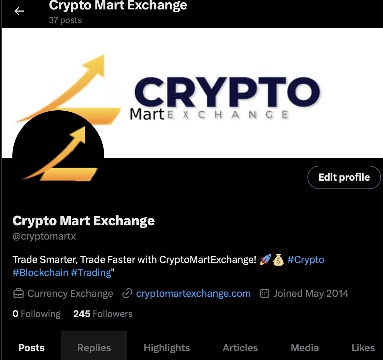The height and width of the screenshot is (360, 383).
Task: Click the briefcase icon by Currency Exchange
Action: 18,293
